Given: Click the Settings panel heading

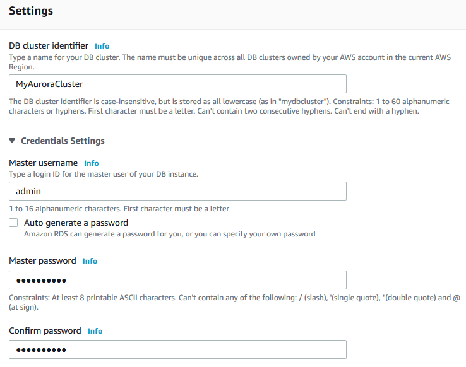Looking at the screenshot, I should 31,11.
